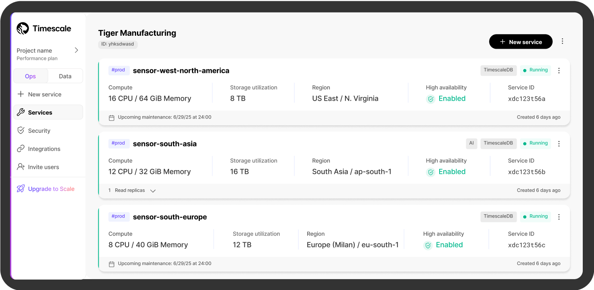Click the 16 CPU / 64 GiB Memory value
This screenshot has width=594, height=290.
tap(150, 99)
